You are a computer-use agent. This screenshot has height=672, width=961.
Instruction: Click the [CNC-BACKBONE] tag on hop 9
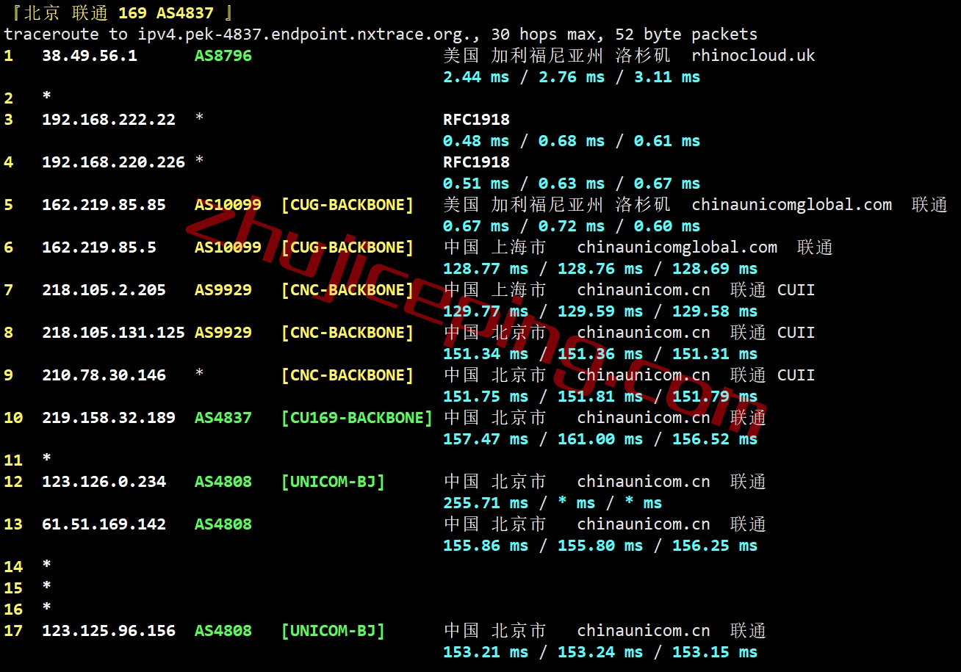(x=348, y=375)
